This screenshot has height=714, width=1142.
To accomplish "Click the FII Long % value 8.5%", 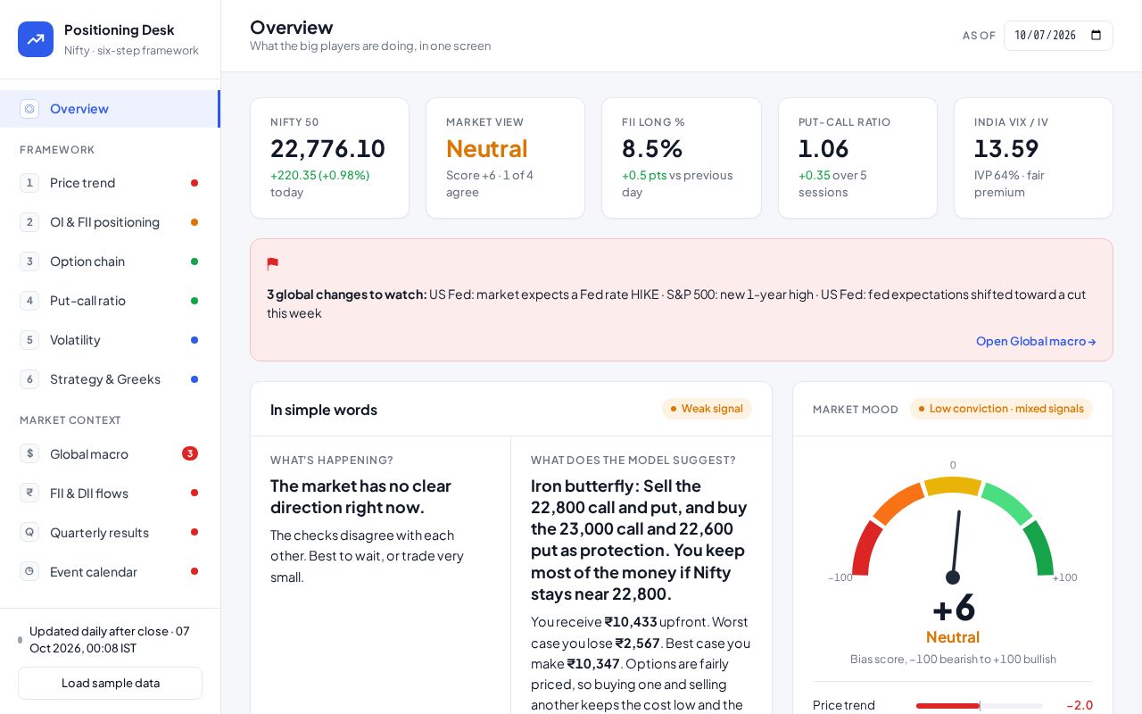I will 652,148.
